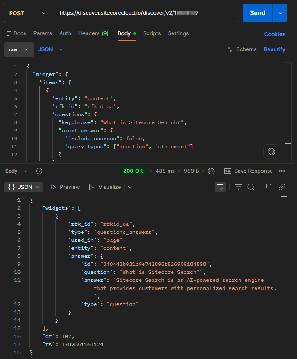
Task: Click the network globe lock icon
Action: [x=211, y=171]
